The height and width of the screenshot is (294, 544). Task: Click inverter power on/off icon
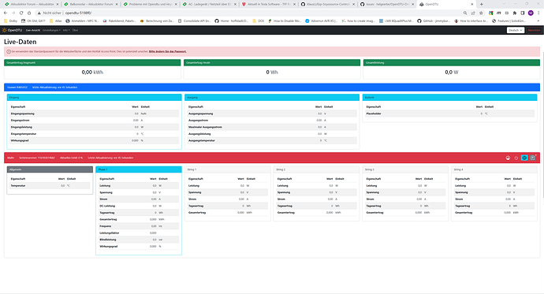point(516,158)
